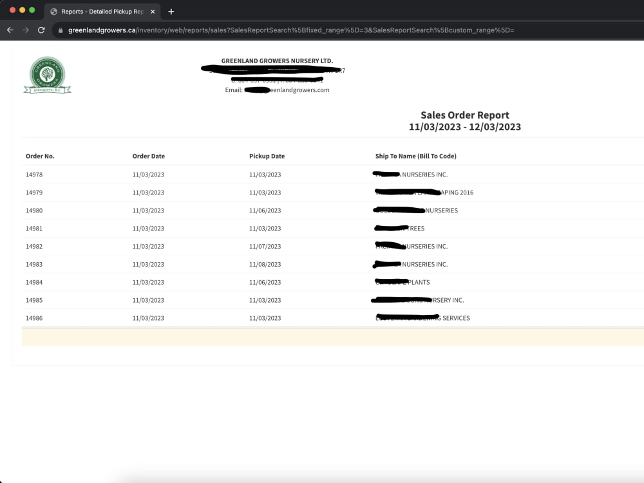This screenshot has height=483, width=644.
Task: Select order number 14979
Action: click(34, 193)
